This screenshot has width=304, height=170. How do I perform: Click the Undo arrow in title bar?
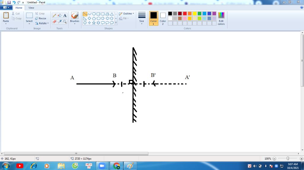[x=14, y=2]
